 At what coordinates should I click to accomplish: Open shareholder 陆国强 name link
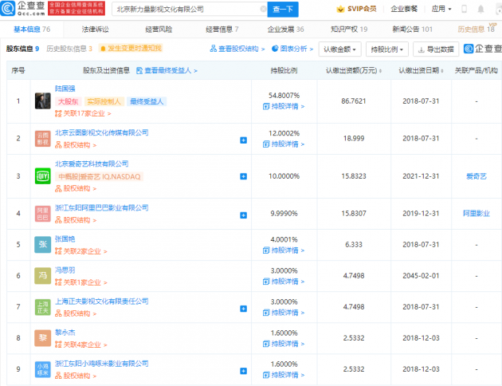[x=65, y=89]
